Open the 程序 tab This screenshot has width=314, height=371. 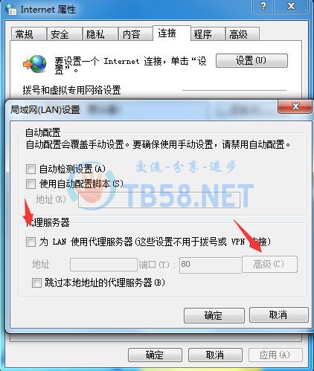(x=208, y=34)
